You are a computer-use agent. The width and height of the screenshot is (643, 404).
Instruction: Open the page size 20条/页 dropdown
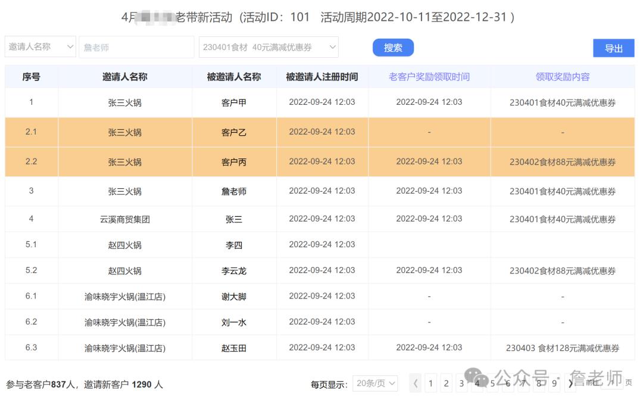(x=375, y=384)
